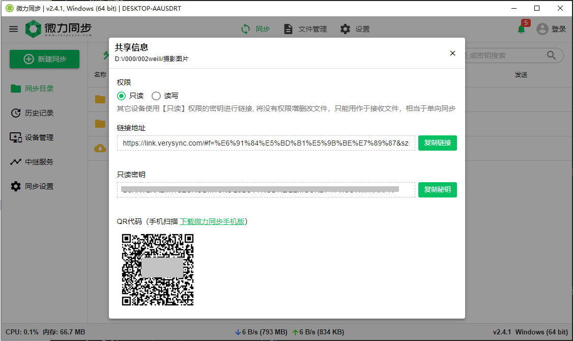The height and width of the screenshot is (341, 573).
Task: Click the v2.4.1 Windows (64 bit) version text
Action: pos(530,332)
